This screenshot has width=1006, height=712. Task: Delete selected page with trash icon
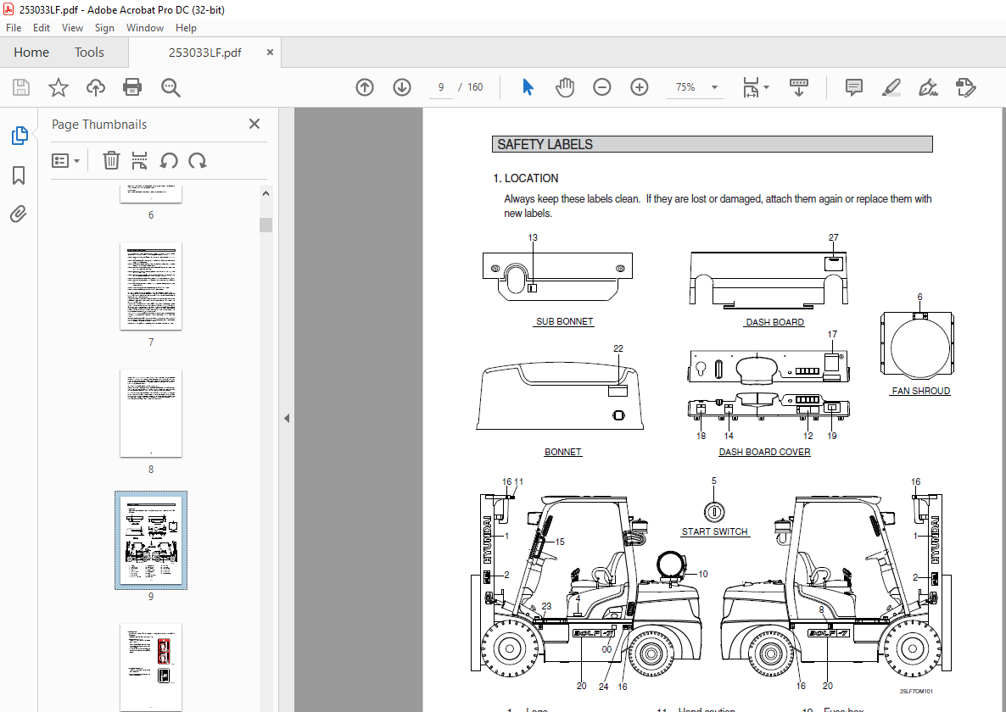111,160
